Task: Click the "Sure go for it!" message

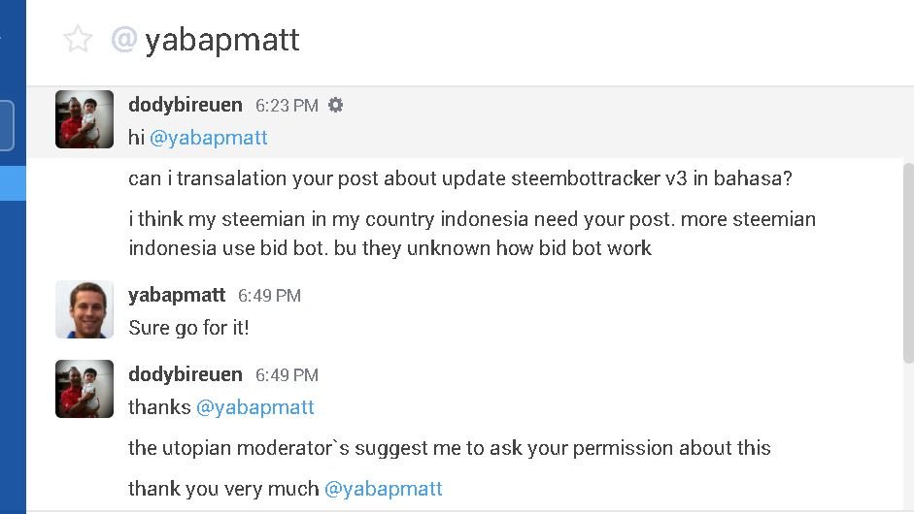Action: point(188,328)
